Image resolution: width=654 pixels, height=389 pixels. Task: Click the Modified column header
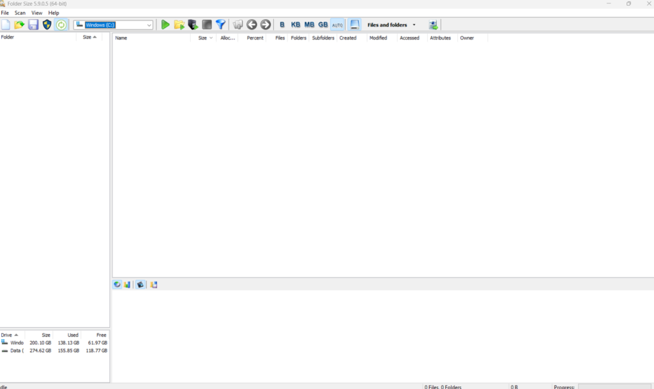[378, 38]
